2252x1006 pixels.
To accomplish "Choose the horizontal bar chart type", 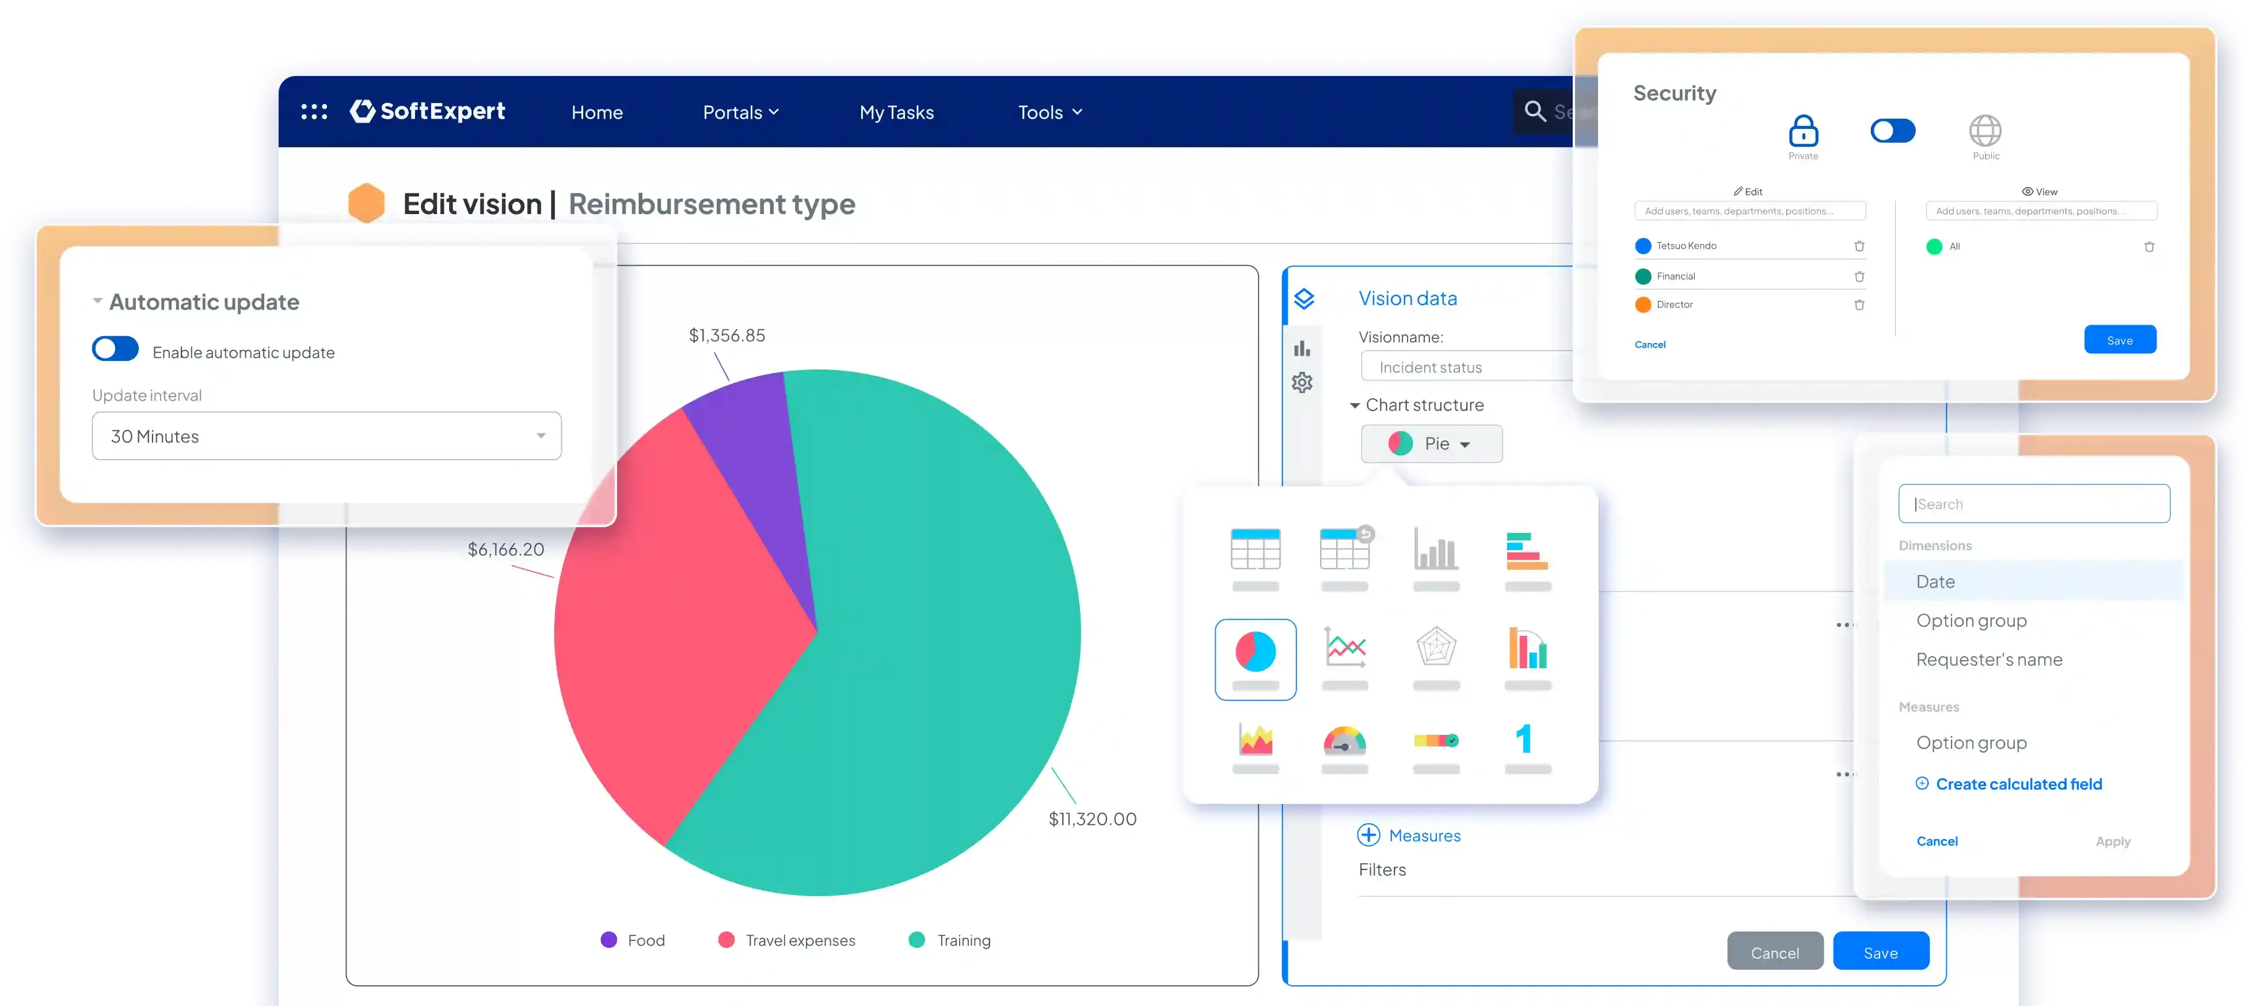I will pyautogui.click(x=1527, y=551).
